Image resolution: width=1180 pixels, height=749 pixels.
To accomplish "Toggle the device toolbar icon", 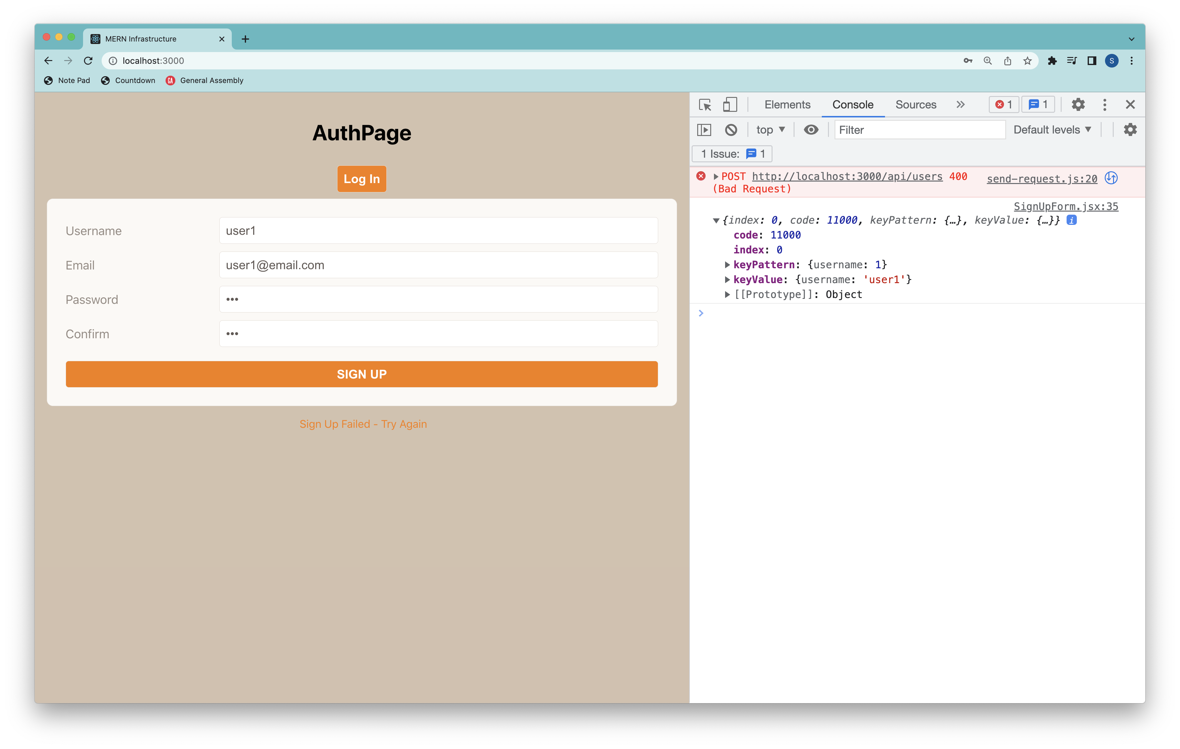I will point(730,105).
